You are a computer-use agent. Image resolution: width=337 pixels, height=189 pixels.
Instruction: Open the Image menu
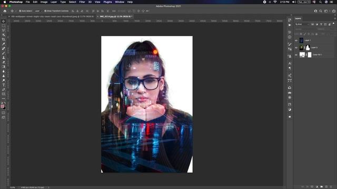click(x=44, y=2)
